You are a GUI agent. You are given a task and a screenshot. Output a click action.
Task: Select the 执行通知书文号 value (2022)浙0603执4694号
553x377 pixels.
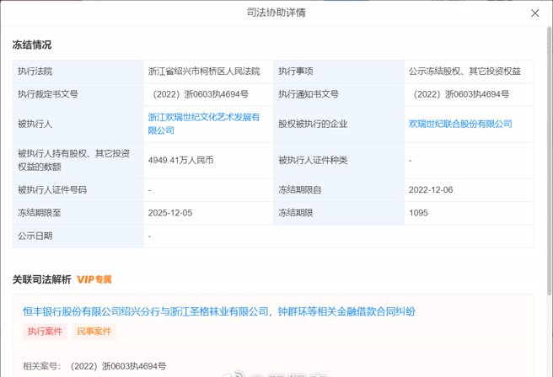coord(460,94)
